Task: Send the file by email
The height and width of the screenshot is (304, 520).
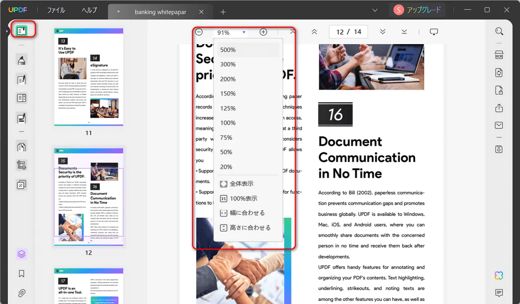Action: pyautogui.click(x=499, y=126)
